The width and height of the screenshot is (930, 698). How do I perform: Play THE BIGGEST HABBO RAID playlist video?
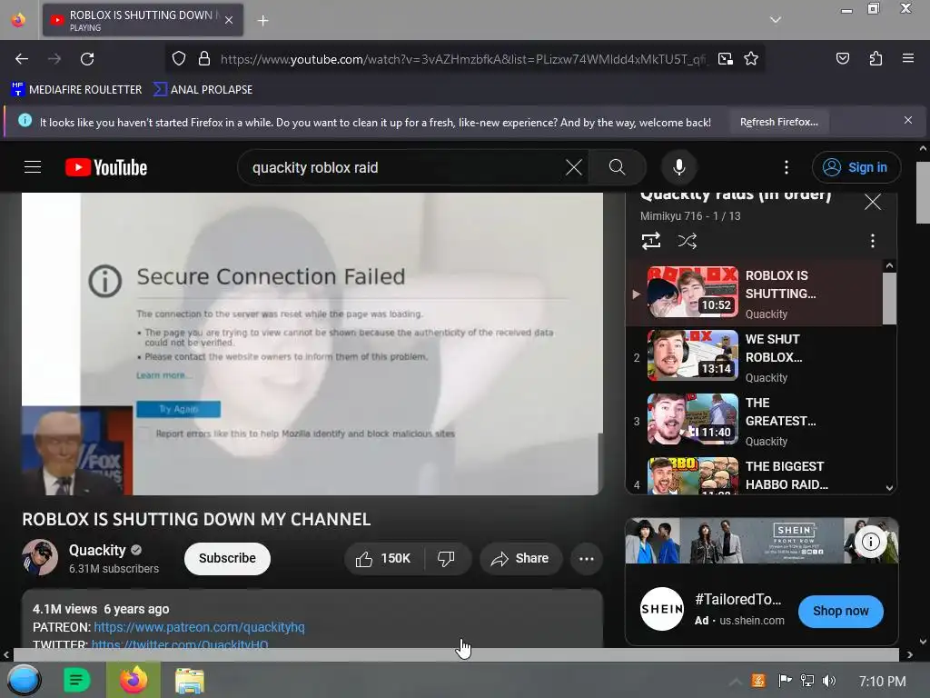pos(756,474)
